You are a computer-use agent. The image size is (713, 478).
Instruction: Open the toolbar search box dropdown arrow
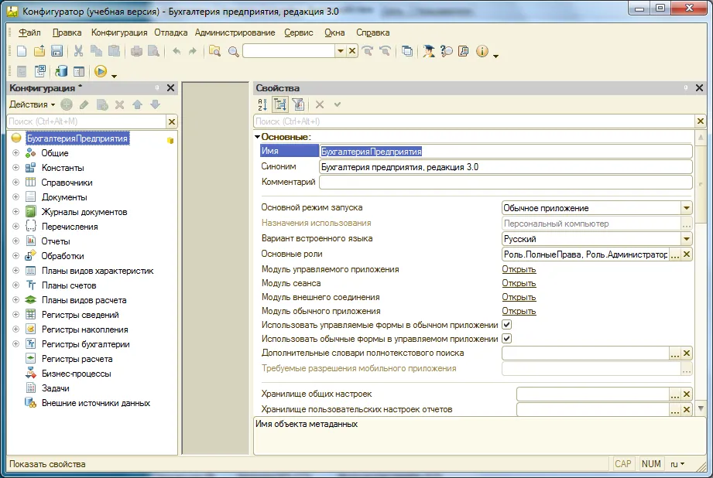pos(340,51)
